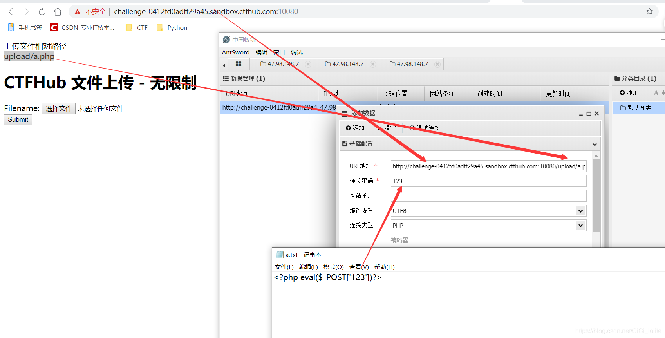Image resolution: width=665 pixels, height=338 pixels.
Task: Collapse the 基础配置 section chevron
Action: [x=595, y=144]
